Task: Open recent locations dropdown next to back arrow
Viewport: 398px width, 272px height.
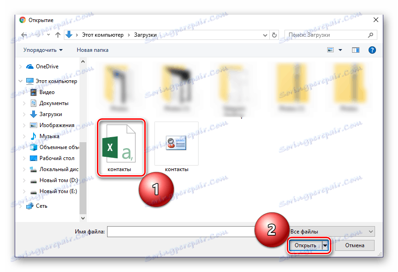Action: coord(48,35)
